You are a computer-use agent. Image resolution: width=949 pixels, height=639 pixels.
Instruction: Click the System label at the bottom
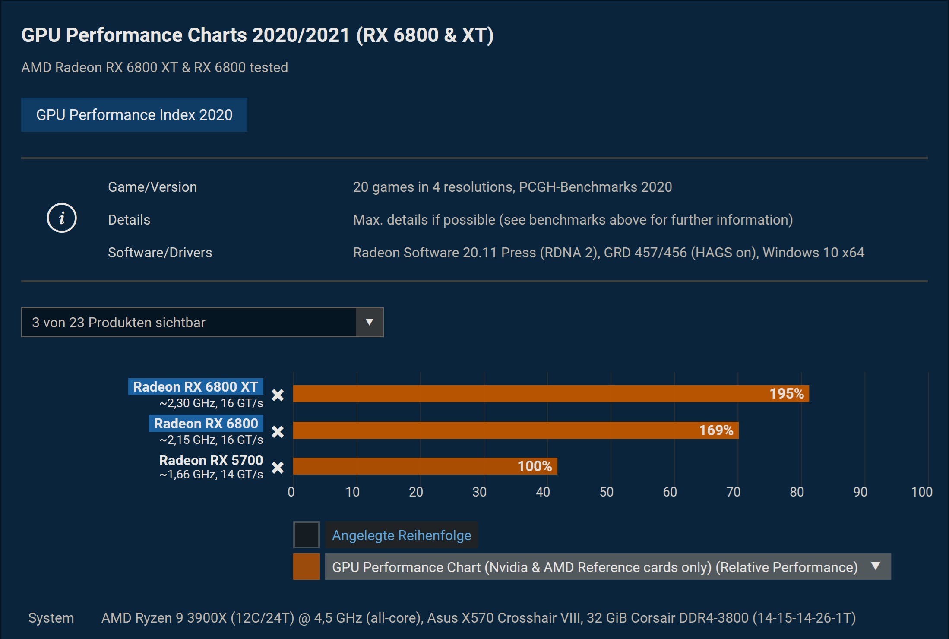click(x=51, y=618)
